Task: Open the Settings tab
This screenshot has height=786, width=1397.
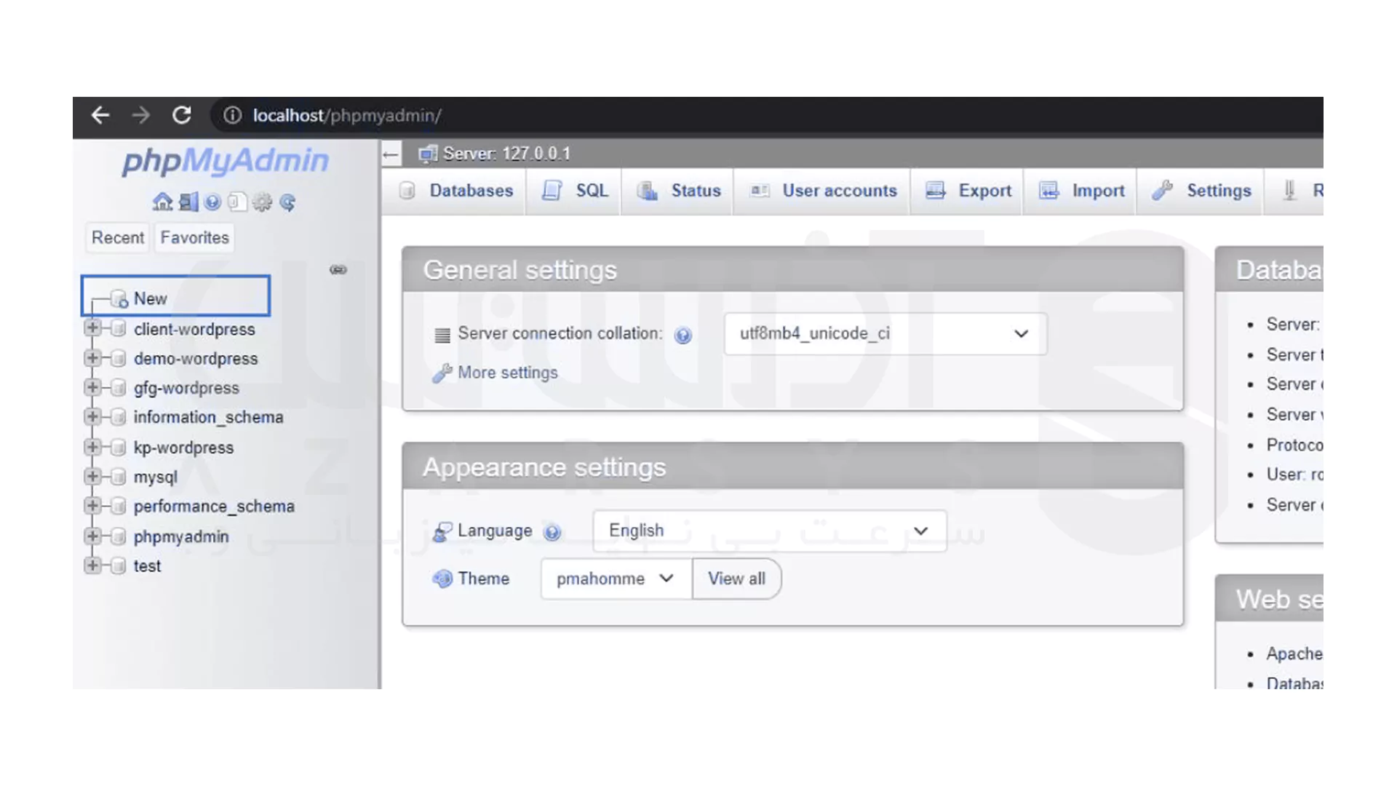Action: 1201,191
